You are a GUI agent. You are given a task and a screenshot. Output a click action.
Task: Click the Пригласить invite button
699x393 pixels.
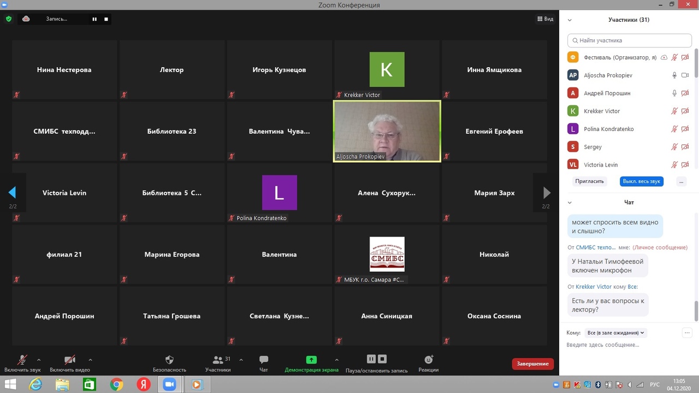click(x=589, y=181)
